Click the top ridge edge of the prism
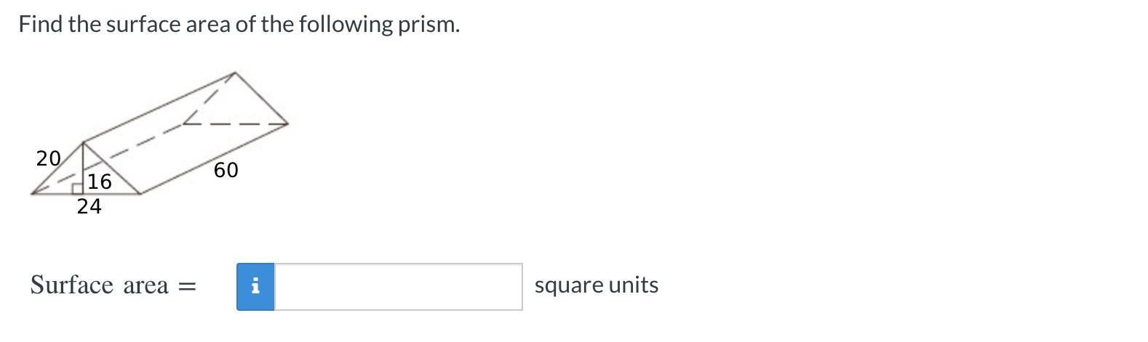The width and height of the screenshot is (1148, 342). [159, 107]
